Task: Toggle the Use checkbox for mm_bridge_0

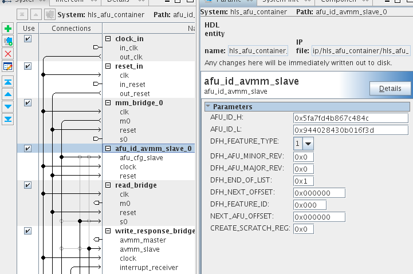Action: point(28,103)
